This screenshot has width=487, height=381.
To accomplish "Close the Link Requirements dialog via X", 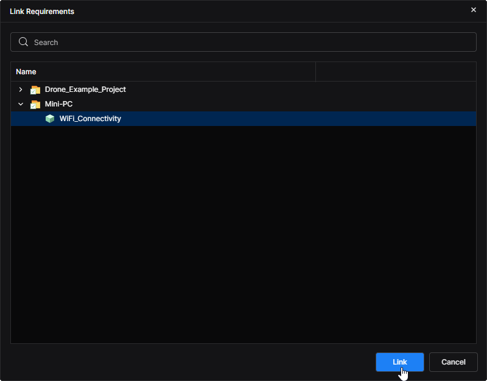I will pos(474,10).
